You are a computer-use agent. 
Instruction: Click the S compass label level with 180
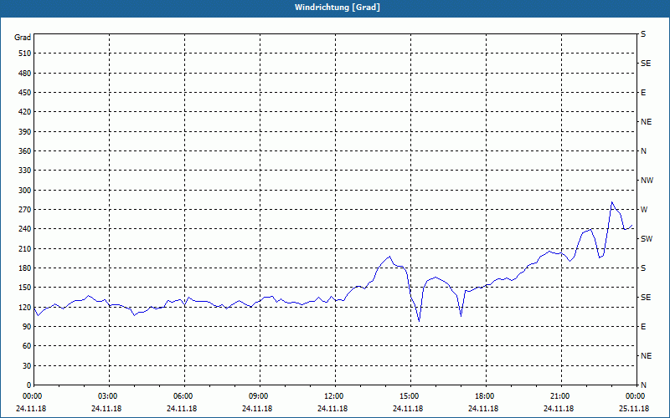click(643, 268)
